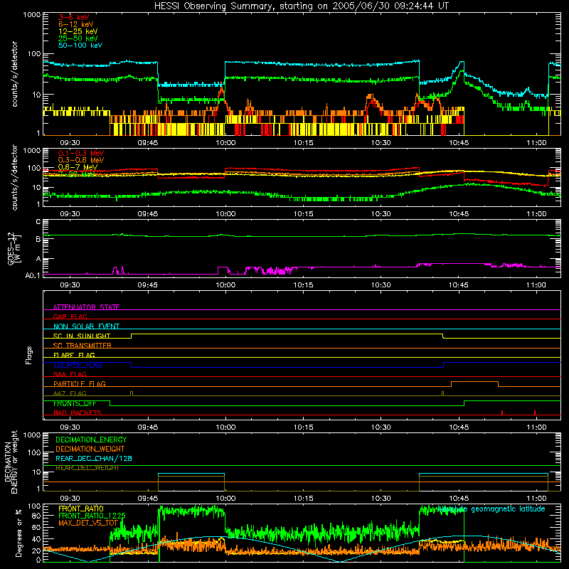Image resolution: width=569 pixels, height=569 pixels.
Task: Click the 10:30 tick under the keV counts panel
Action: click(x=381, y=143)
